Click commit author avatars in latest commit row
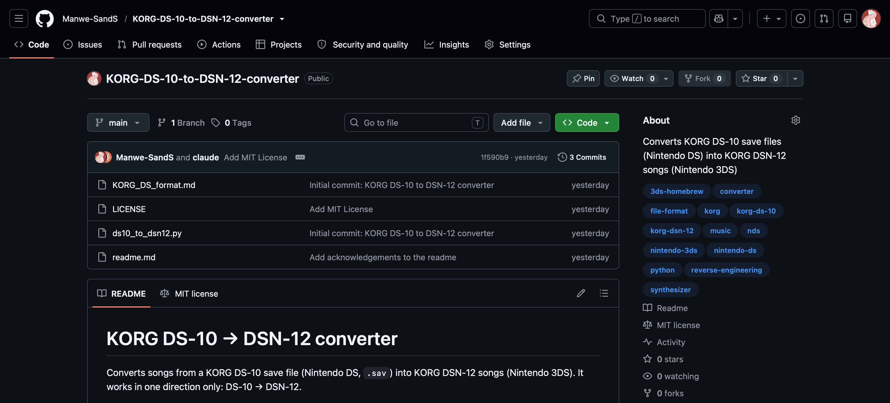Viewport: 890px width, 403px height. [x=103, y=157]
